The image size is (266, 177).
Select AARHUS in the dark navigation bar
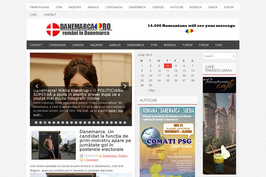[x=115, y=45]
